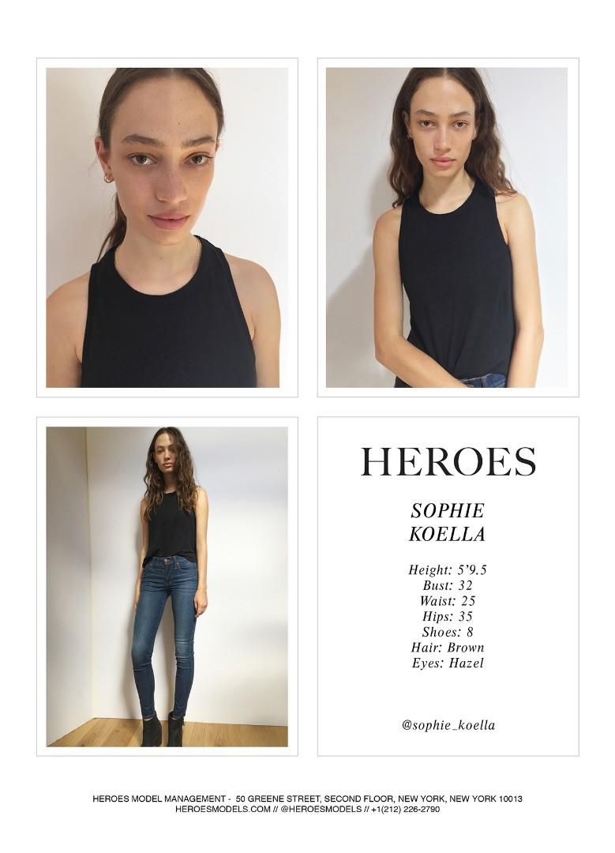615x853 pixels.
Task: Open the full-length jeans photo
Action: 167,586
